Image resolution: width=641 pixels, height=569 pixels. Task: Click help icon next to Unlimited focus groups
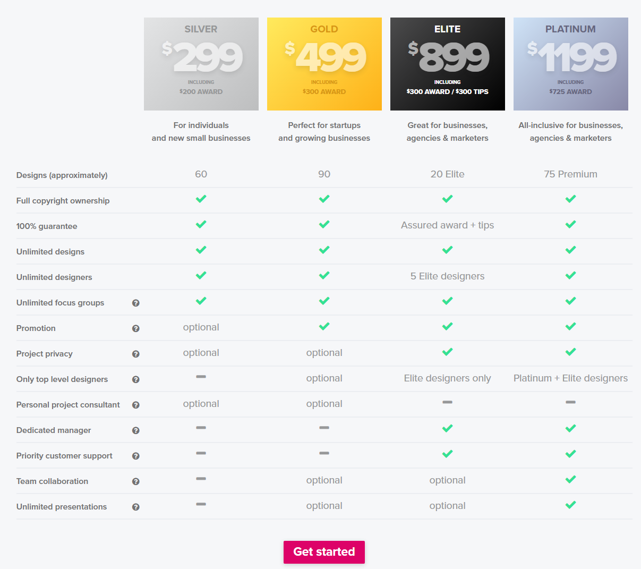pyautogui.click(x=136, y=303)
